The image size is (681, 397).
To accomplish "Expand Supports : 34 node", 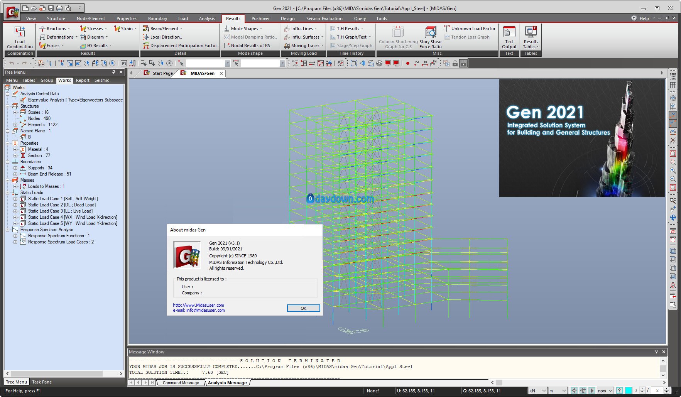I will click(15, 168).
